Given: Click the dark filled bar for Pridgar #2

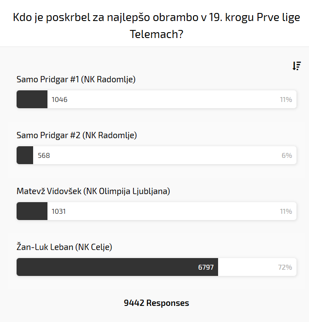Looking at the screenshot, I should click(25, 155).
